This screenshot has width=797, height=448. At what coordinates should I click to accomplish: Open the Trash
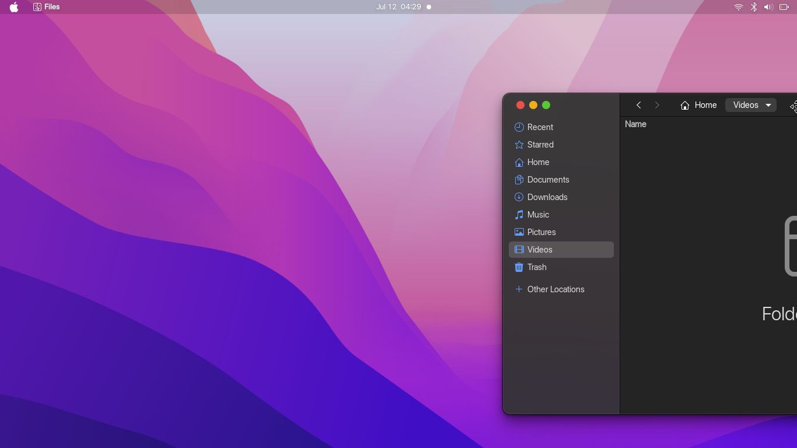536,267
